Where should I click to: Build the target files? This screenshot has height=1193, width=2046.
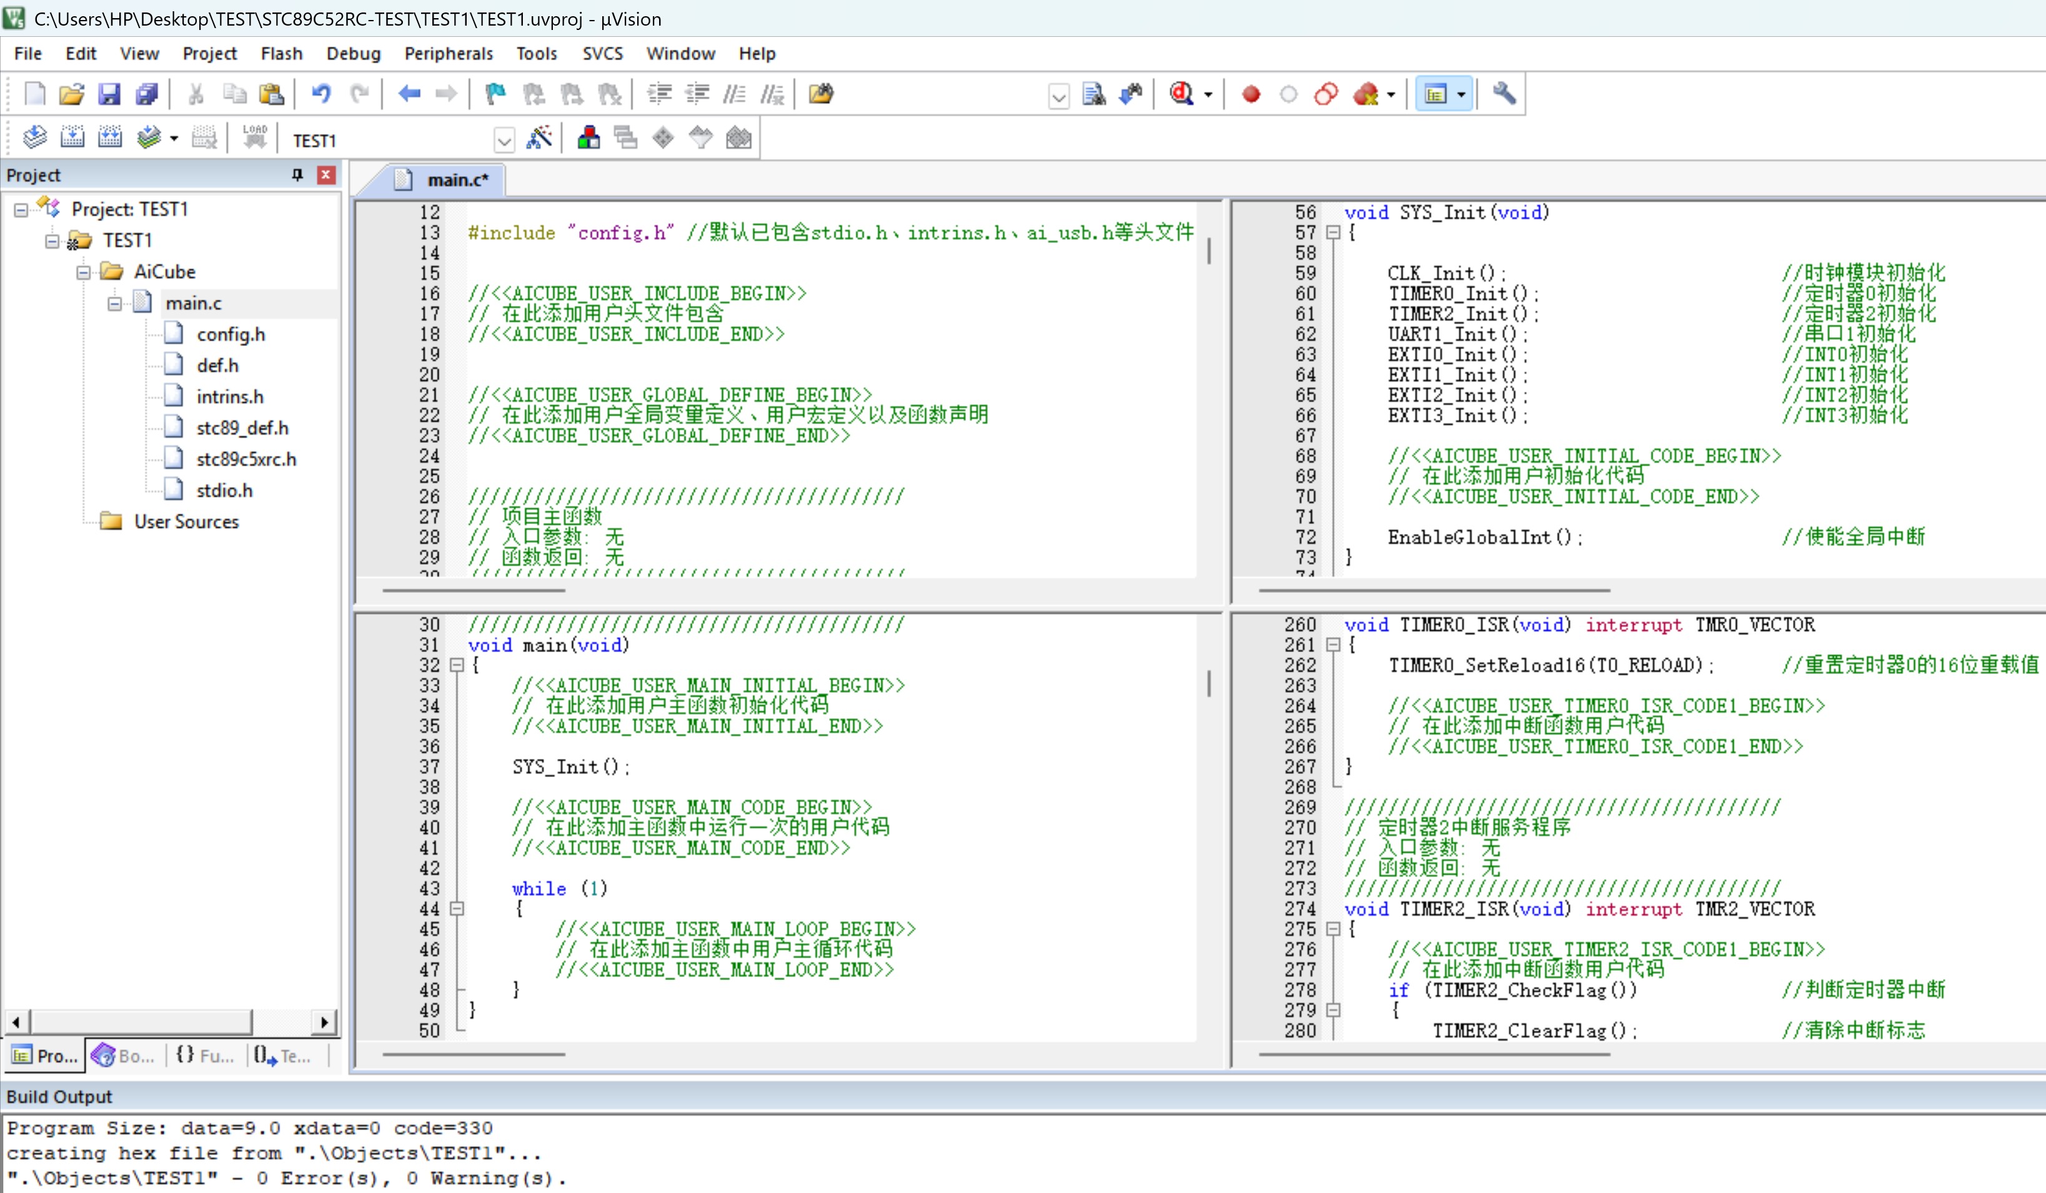click(x=72, y=138)
